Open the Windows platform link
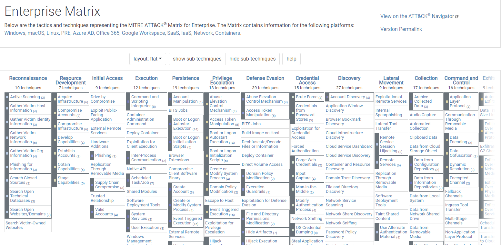Image resolution: width=501 pixels, height=245 pixels. [x=15, y=33]
